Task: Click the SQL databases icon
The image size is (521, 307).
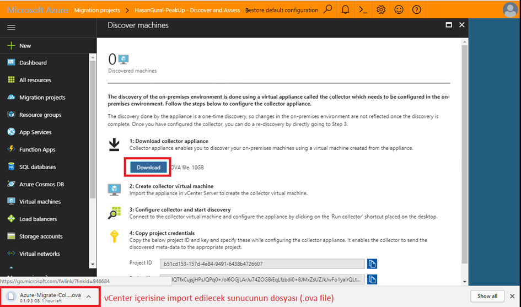Action: 11,166
